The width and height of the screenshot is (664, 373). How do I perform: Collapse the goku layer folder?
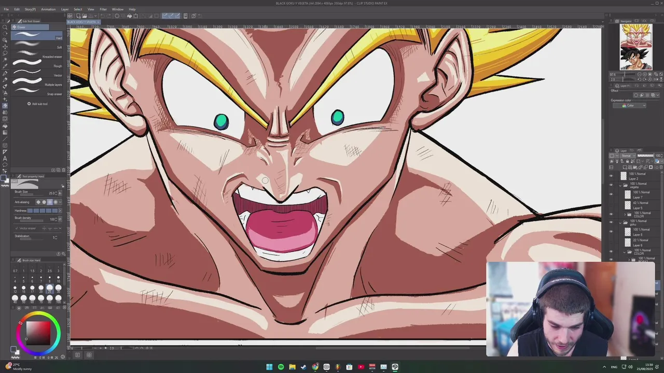(x=620, y=223)
